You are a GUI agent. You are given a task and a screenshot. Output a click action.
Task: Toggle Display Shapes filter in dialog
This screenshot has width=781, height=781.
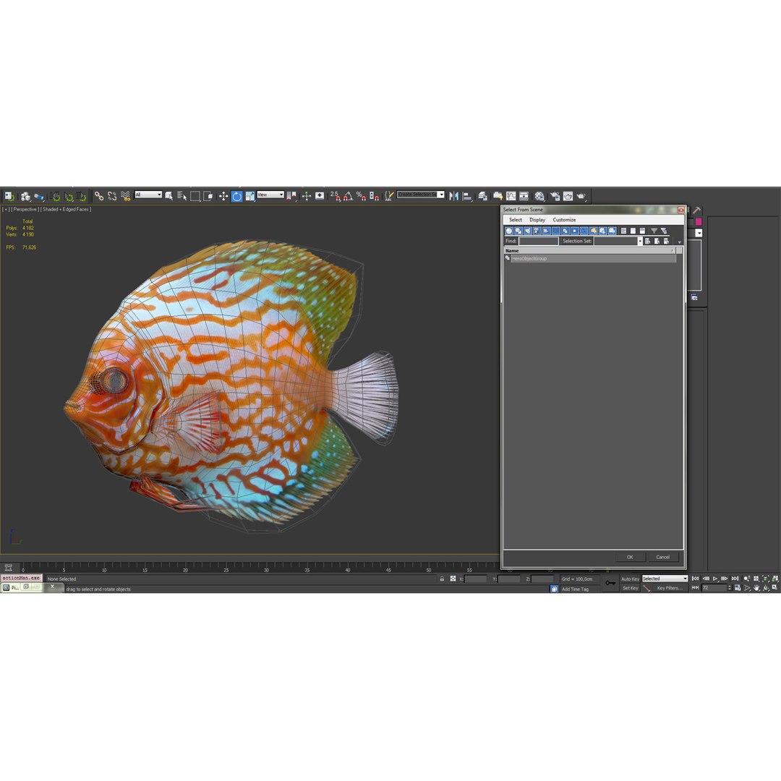coord(518,231)
